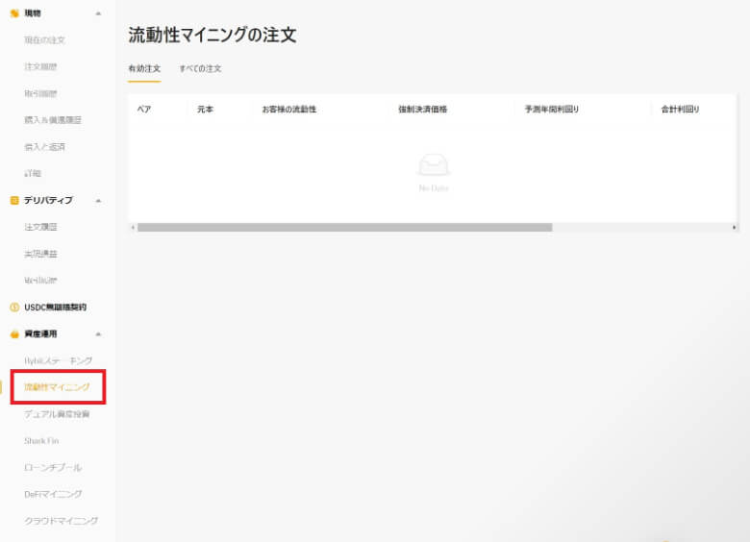The height and width of the screenshot is (542, 750).
Task: Open 現在の注文 under 現物
Action: click(x=44, y=40)
